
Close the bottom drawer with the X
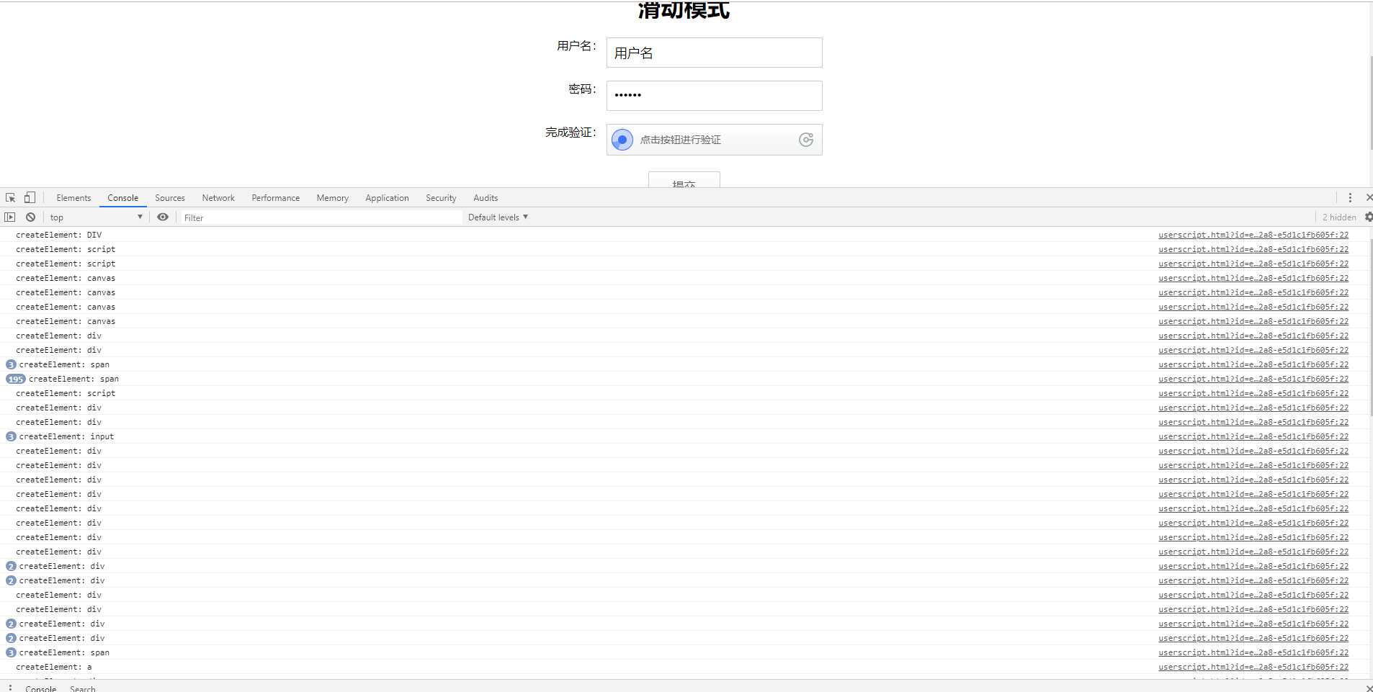pos(1369,688)
